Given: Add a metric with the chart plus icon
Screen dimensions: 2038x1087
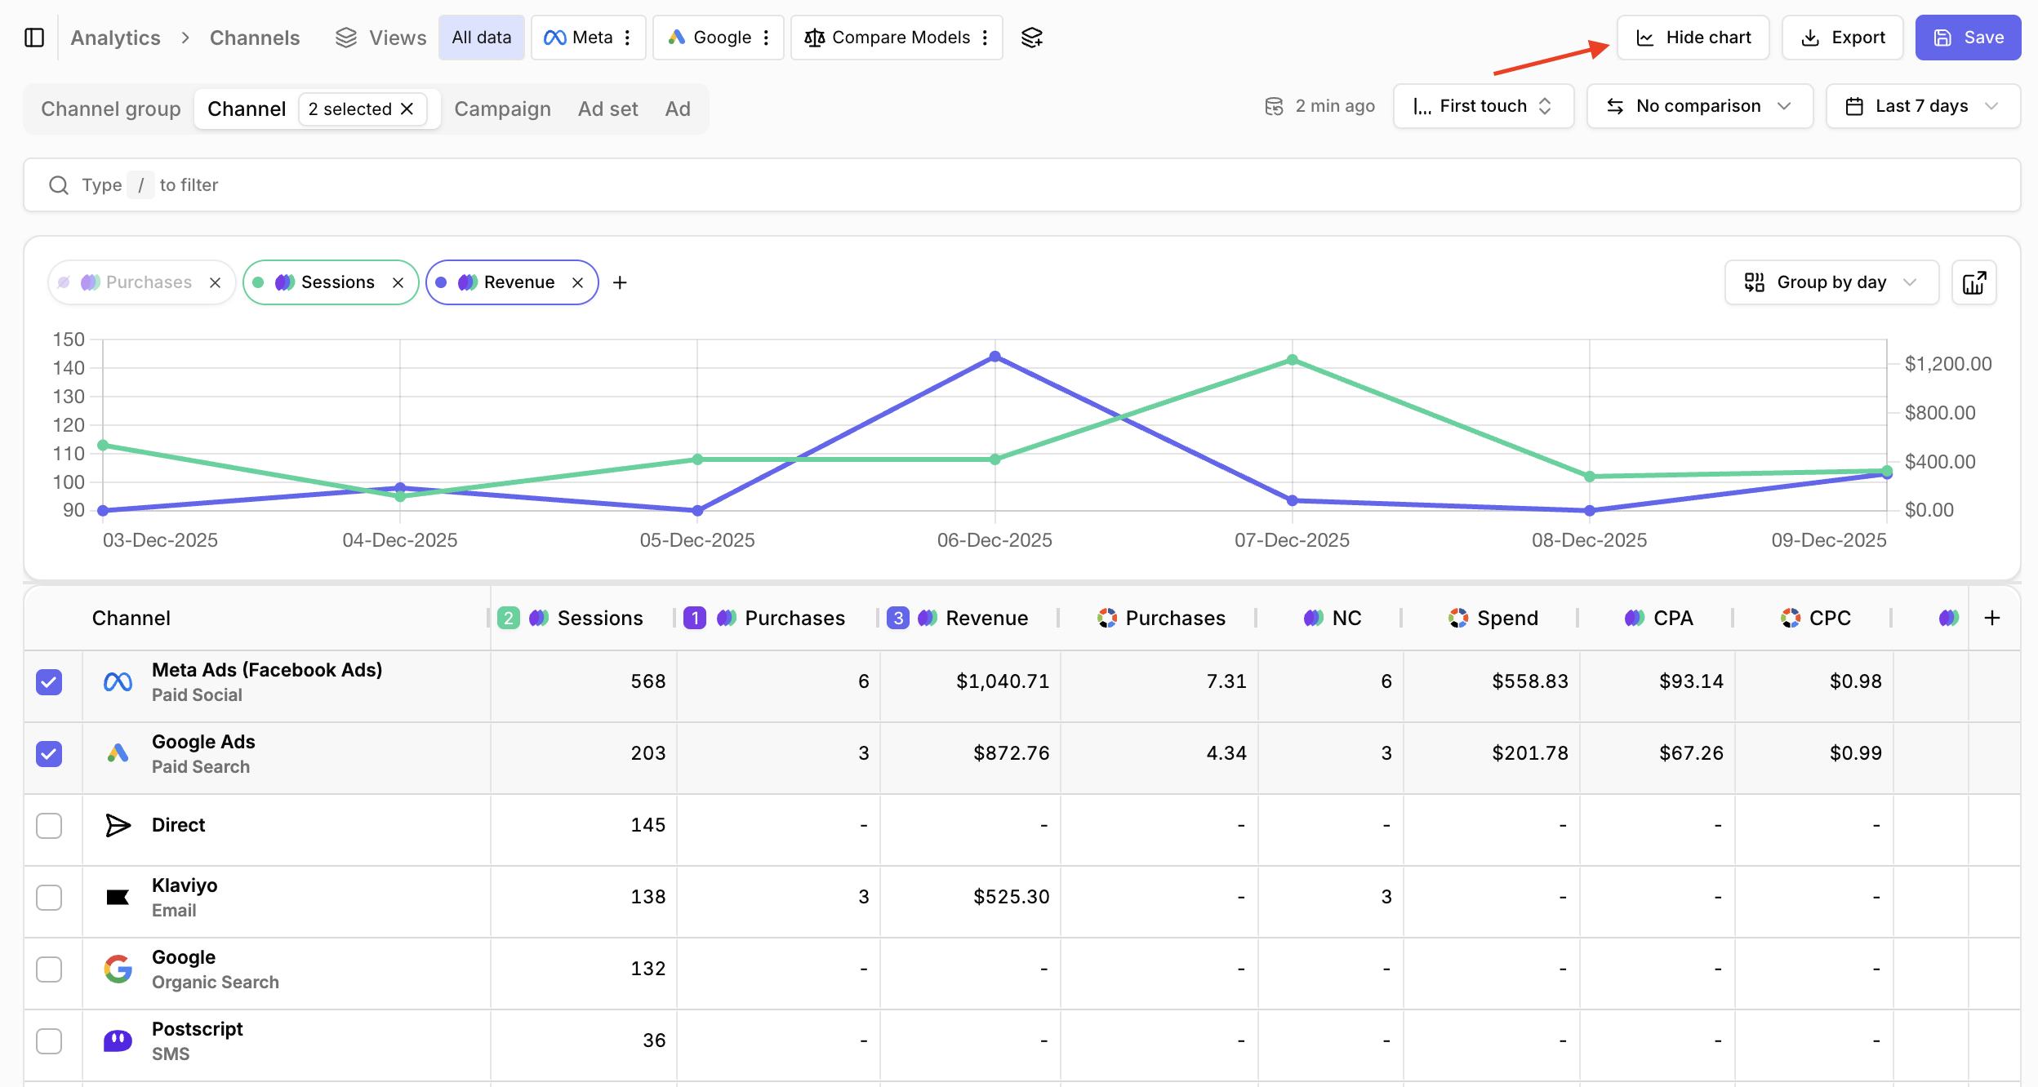Looking at the screenshot, I should 620,282.
